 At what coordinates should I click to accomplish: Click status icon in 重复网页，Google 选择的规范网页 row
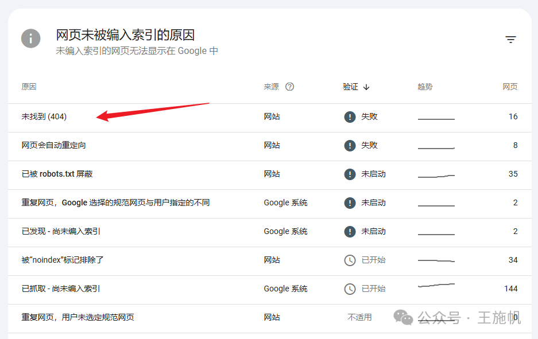pos(350,203)
